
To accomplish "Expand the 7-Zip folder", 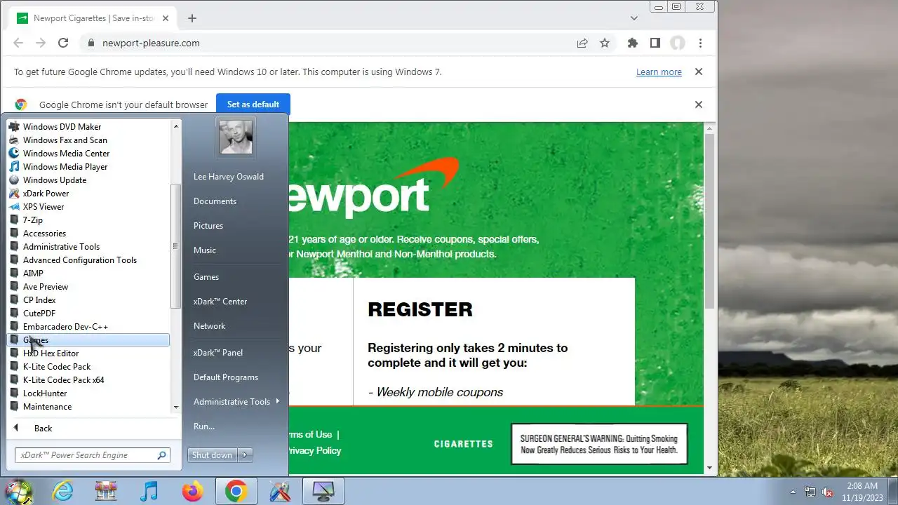I will [x=88, y=220].
